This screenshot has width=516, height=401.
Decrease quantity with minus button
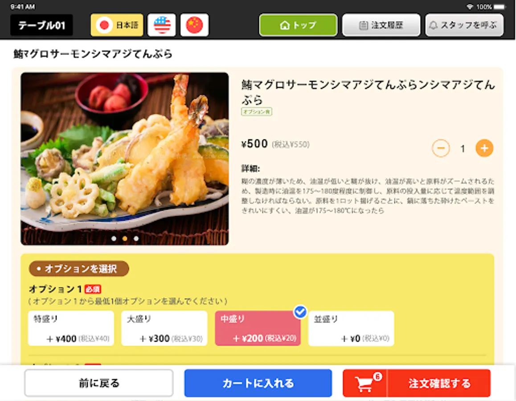pyautogui.click(x=441, y=148)
